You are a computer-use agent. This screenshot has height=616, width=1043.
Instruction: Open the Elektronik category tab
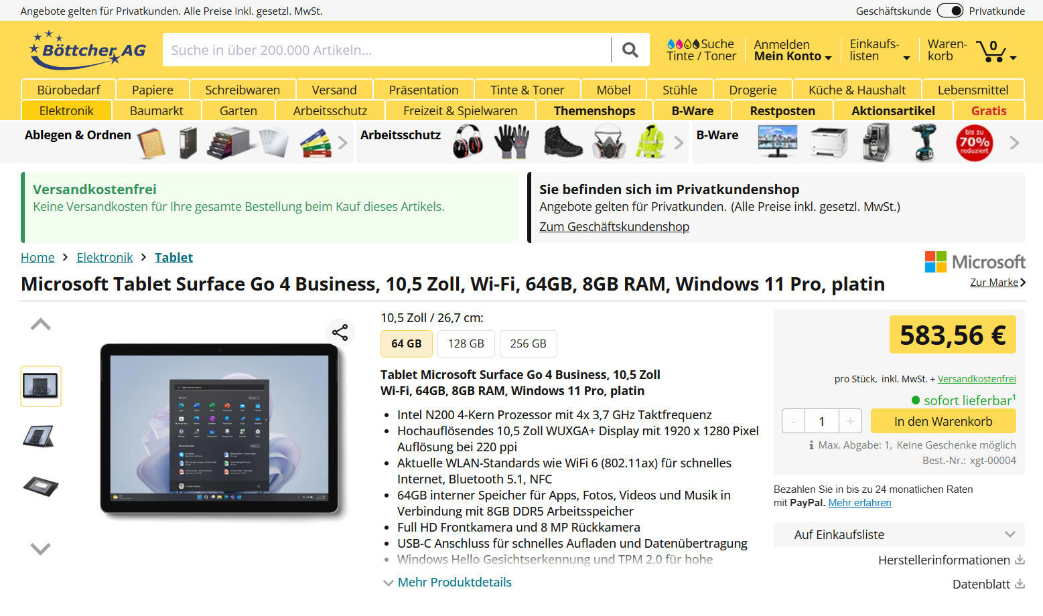pos(66,110)
